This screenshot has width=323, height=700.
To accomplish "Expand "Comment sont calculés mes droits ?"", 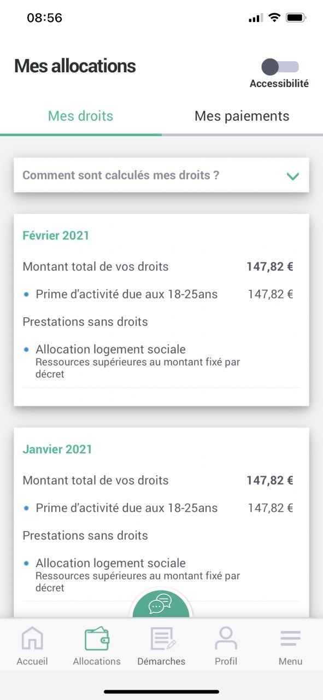I will [x=161, y=175].
